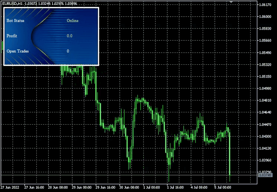
Task: Click the 1.04130 price scale label
Action: 265,148
